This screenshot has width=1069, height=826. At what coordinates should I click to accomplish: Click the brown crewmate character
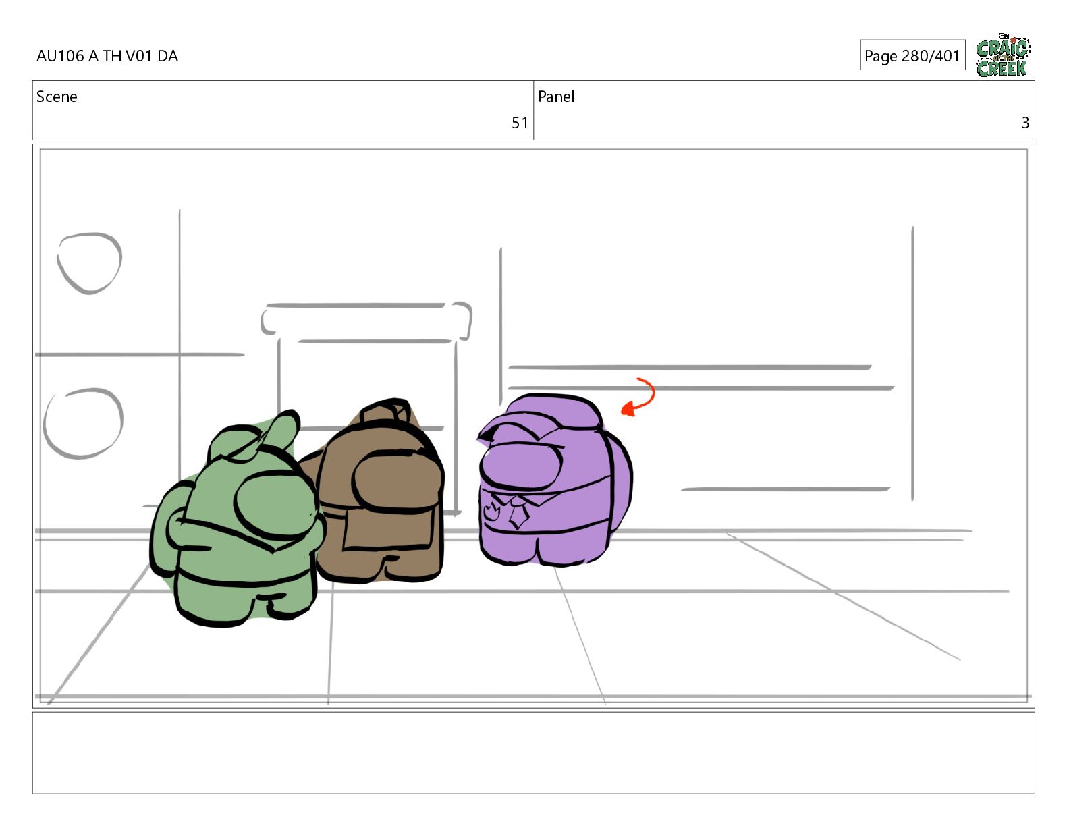click(x=378, y=493)
